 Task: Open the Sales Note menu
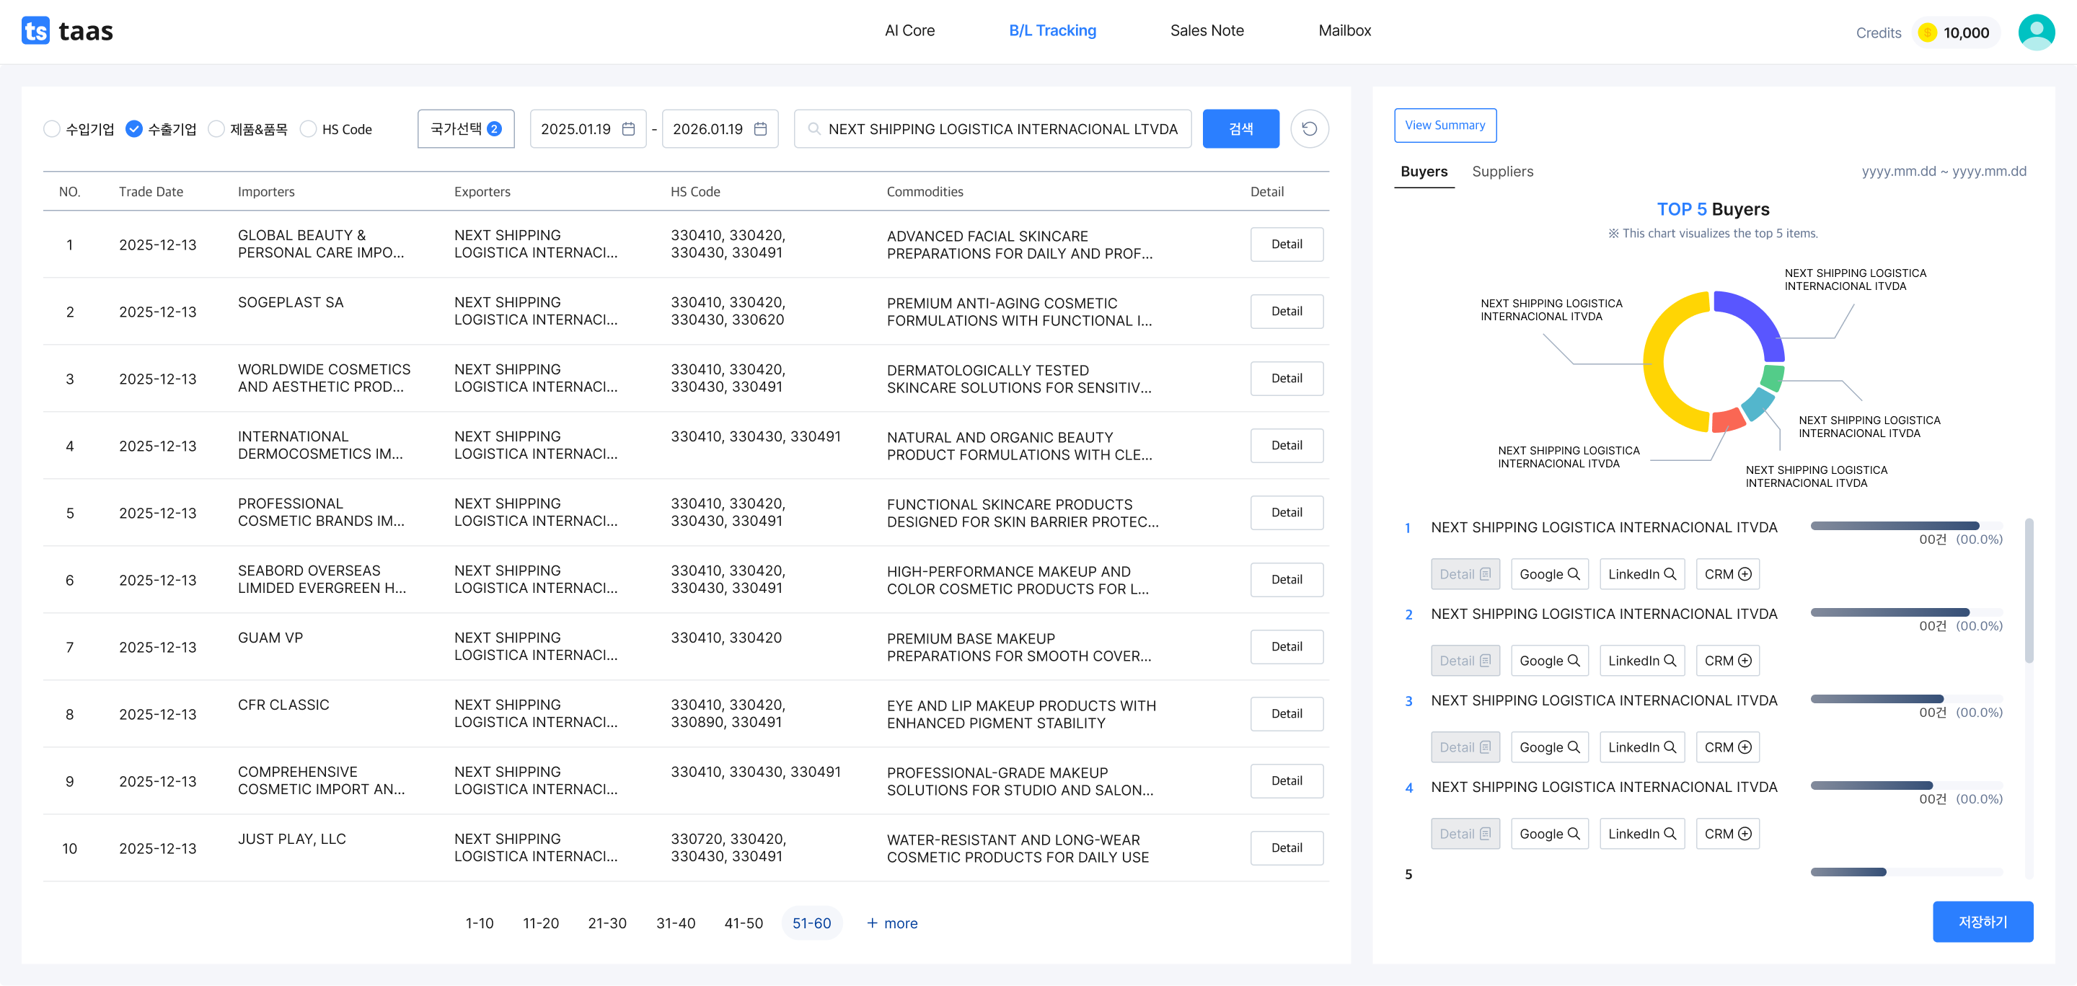1207,30
